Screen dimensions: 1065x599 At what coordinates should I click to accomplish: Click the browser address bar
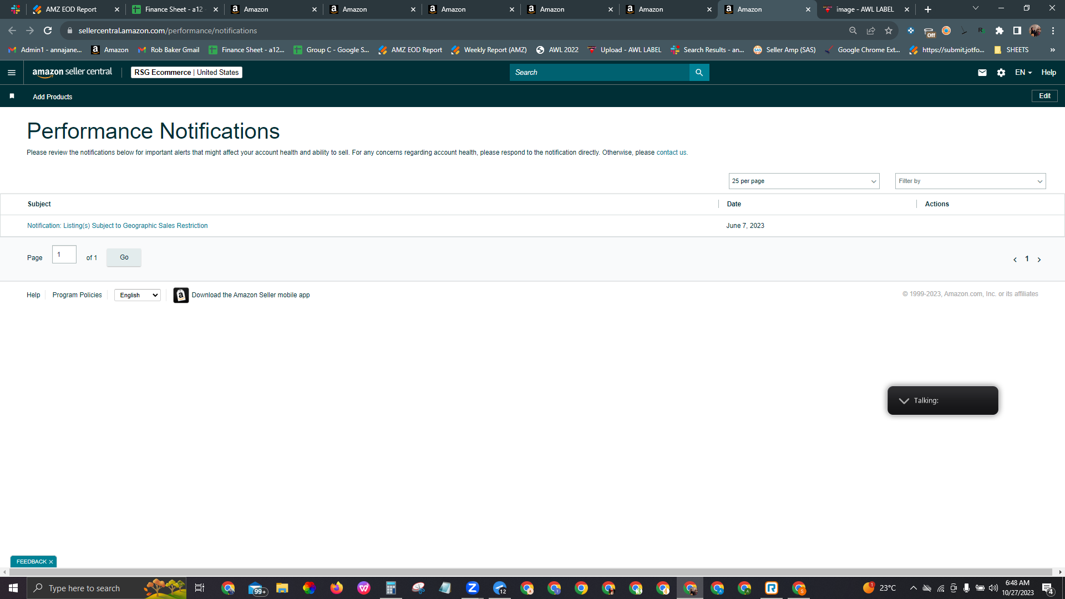coord(455,31)
